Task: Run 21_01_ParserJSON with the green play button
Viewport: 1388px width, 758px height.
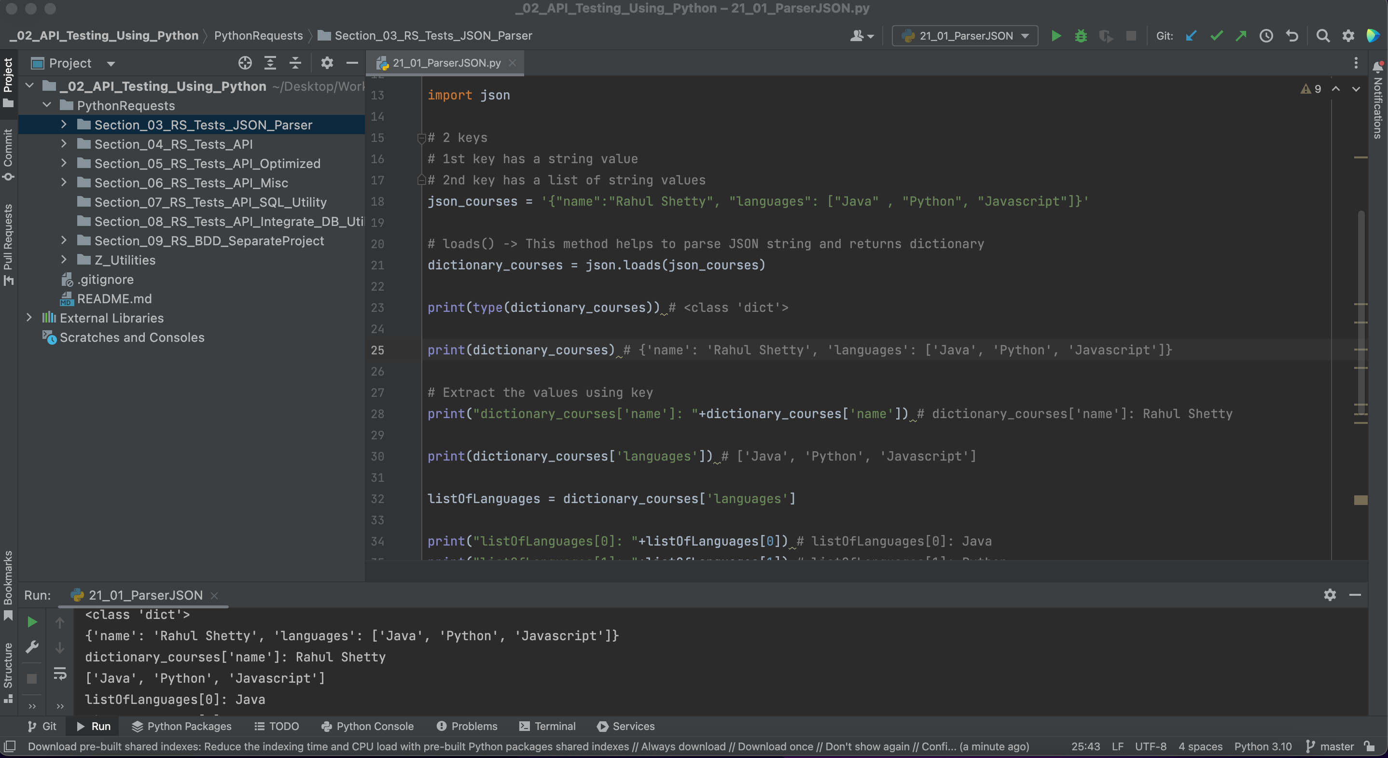Action: pyautogui.click(x=1056, y=36)
